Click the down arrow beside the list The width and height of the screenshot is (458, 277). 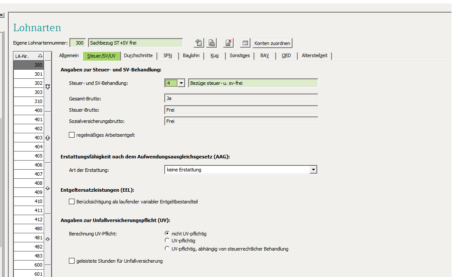[48, 239]
